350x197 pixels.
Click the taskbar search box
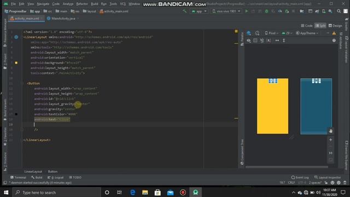pos(56,192)
